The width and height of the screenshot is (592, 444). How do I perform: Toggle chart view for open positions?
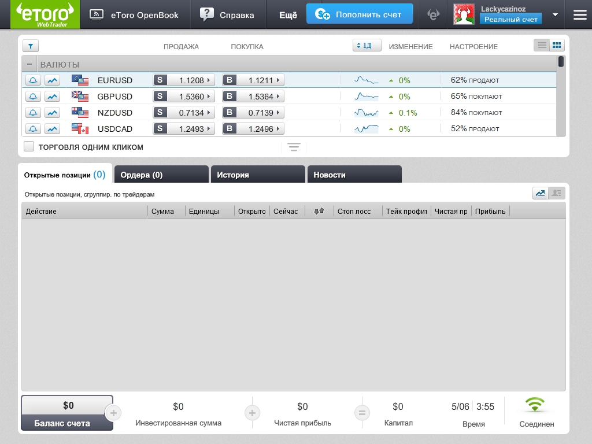[x=541, y=193]
